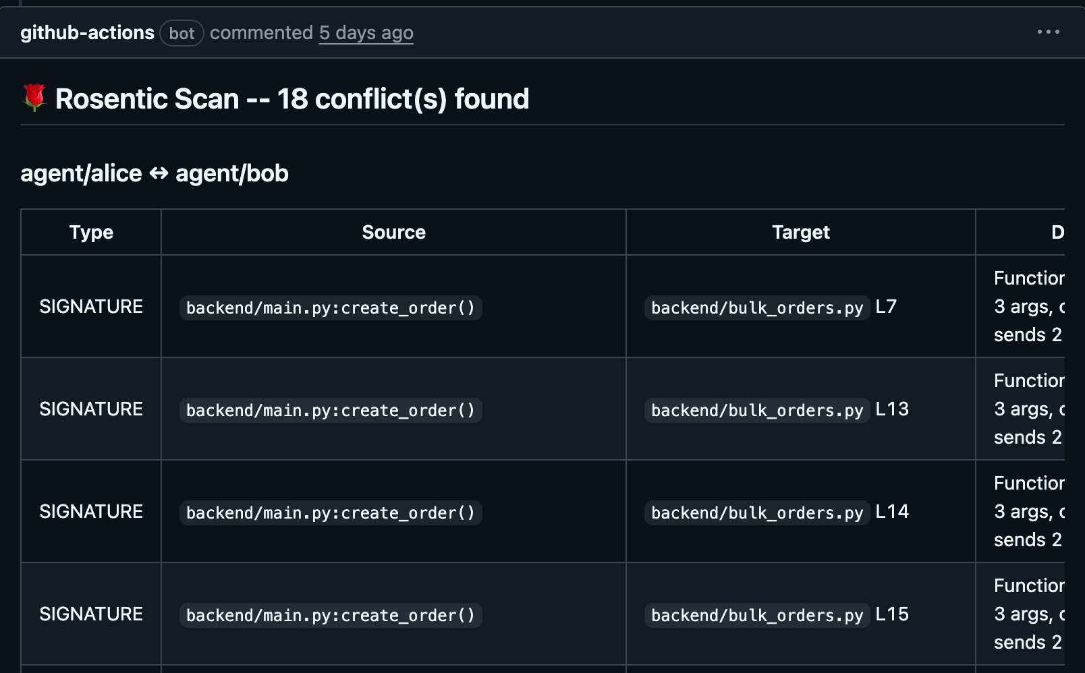This screenshot has height=673, width=1085.
Task: Click the rose emoji in the scan heading
Action: [x=33, y=98]
